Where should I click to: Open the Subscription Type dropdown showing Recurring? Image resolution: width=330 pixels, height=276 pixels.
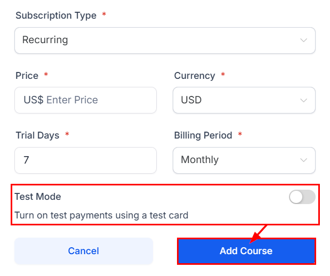click(160, 40)
